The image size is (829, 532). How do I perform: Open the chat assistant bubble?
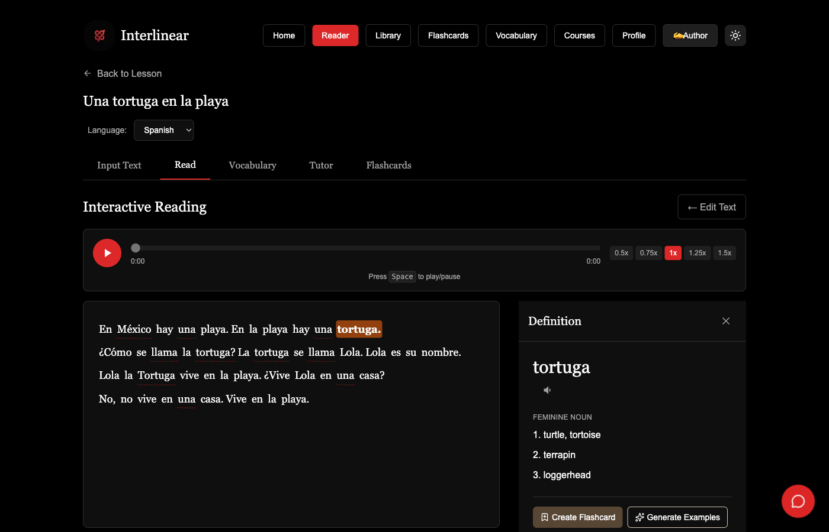pyautogui.click(x=798, y=501)
